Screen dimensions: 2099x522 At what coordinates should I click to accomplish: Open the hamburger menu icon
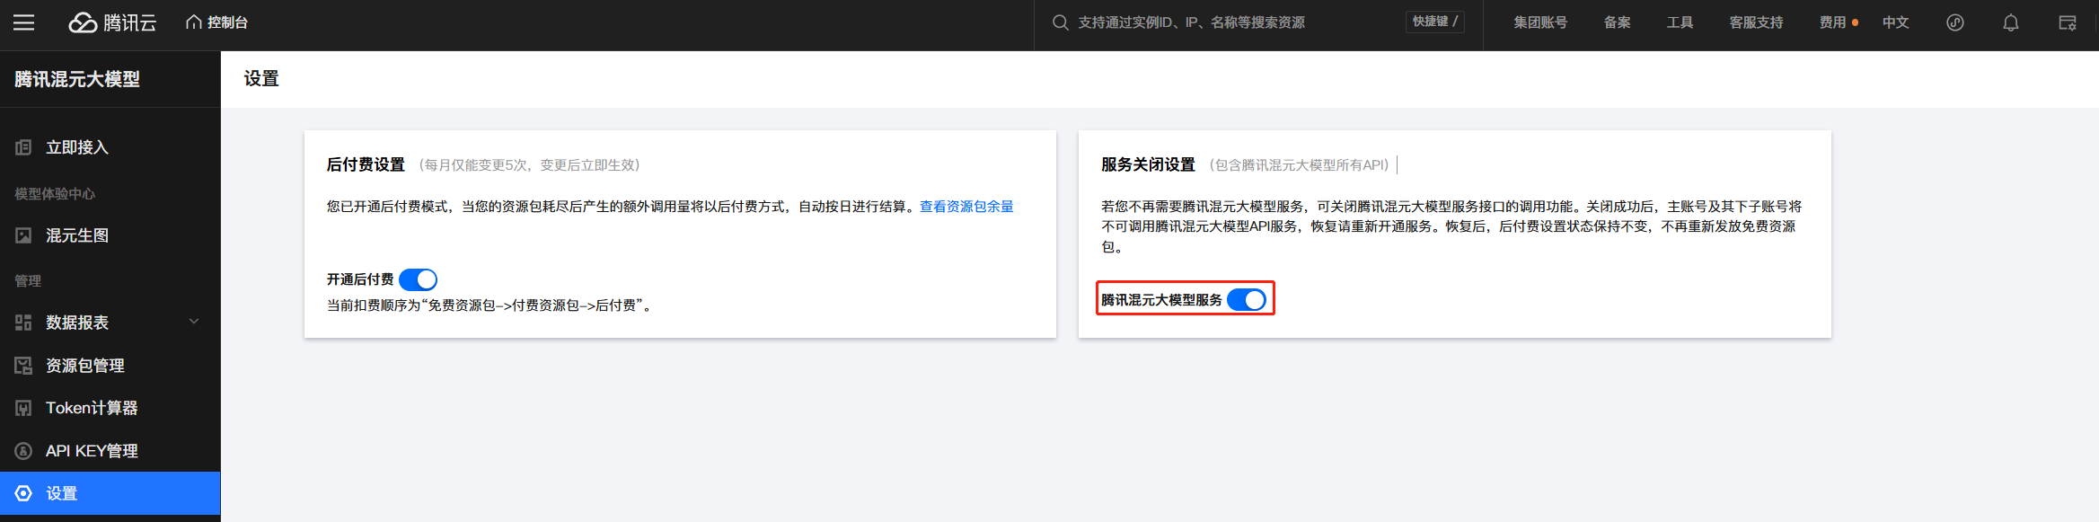tap(24, 22)
